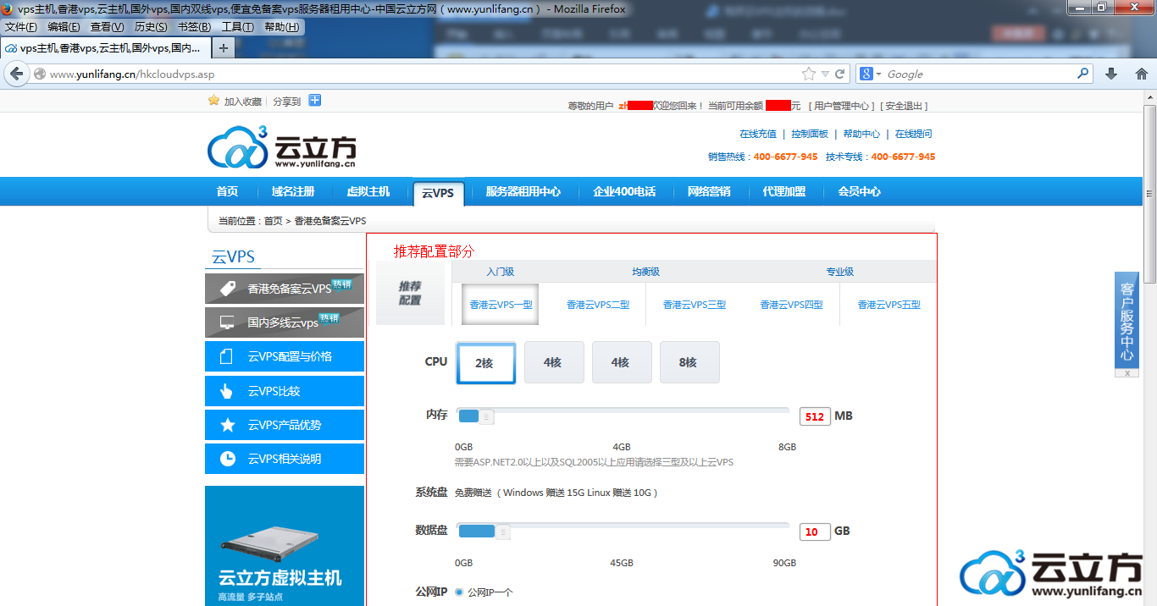Click the tag icon for 香港免备案云VPS
The width and height of the screenshot is (1157, 606).
pos(227,289)
